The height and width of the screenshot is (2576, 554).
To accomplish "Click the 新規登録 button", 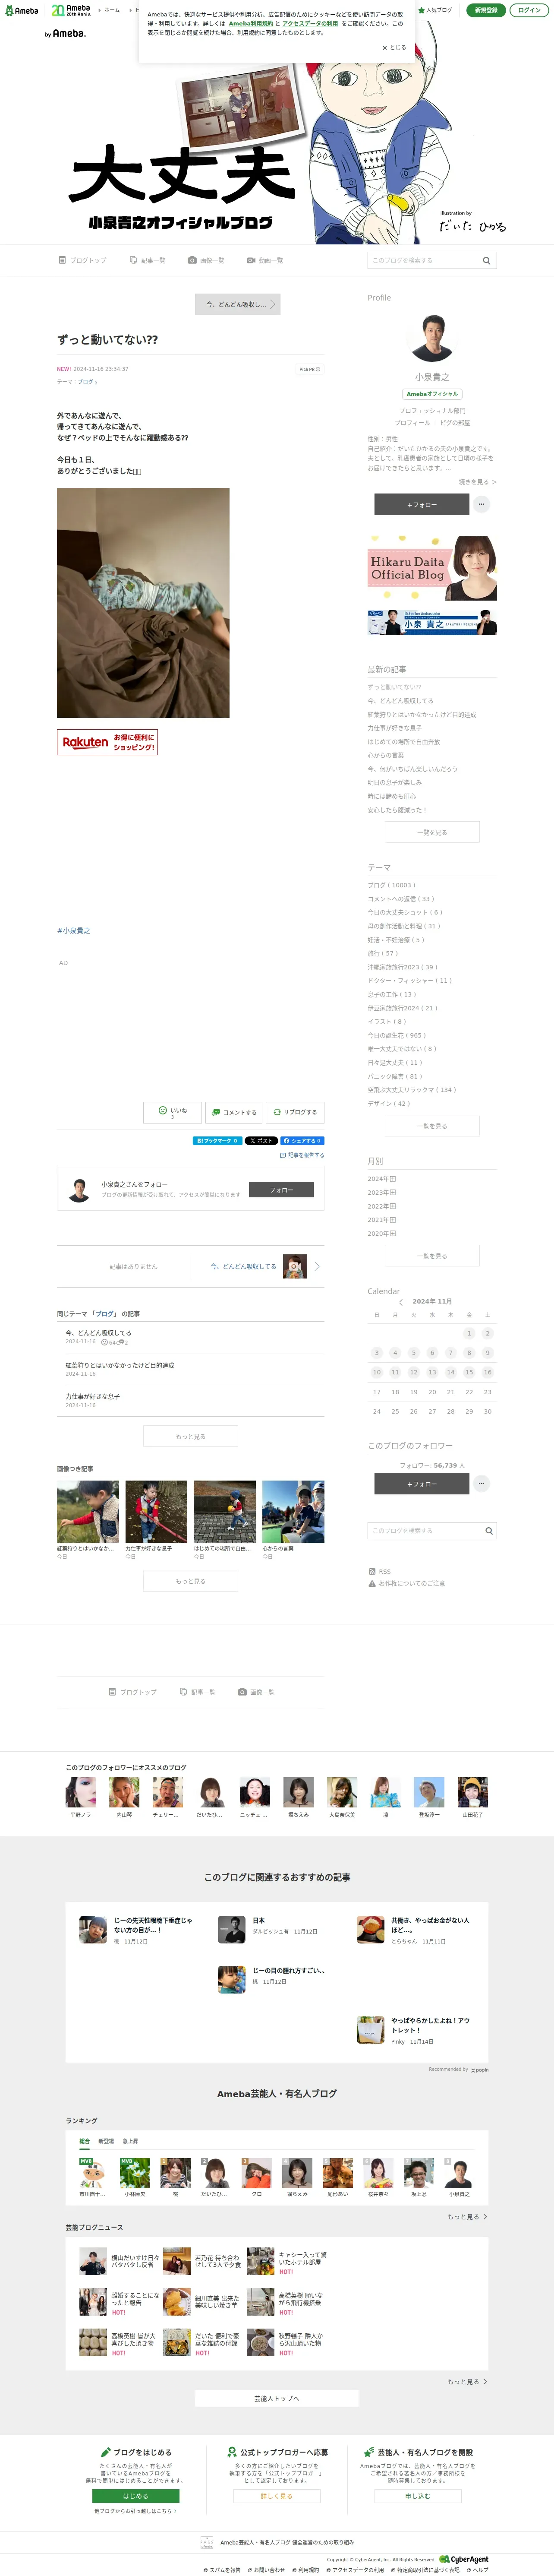I will pyautogui.click(x=486, y=10).
